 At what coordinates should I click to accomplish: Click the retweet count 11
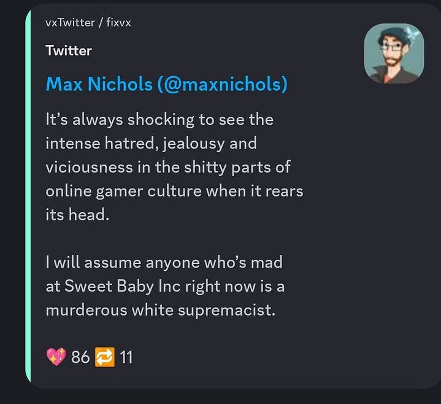coord(126,357)
